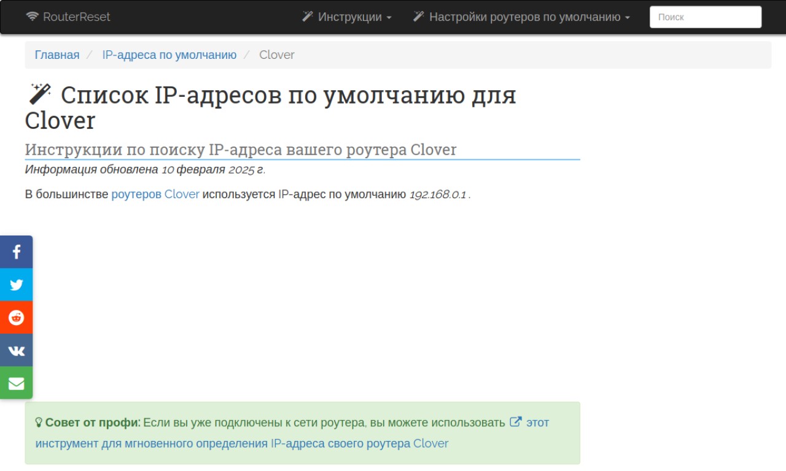Share page via Twitter icon

coord(16,285)
